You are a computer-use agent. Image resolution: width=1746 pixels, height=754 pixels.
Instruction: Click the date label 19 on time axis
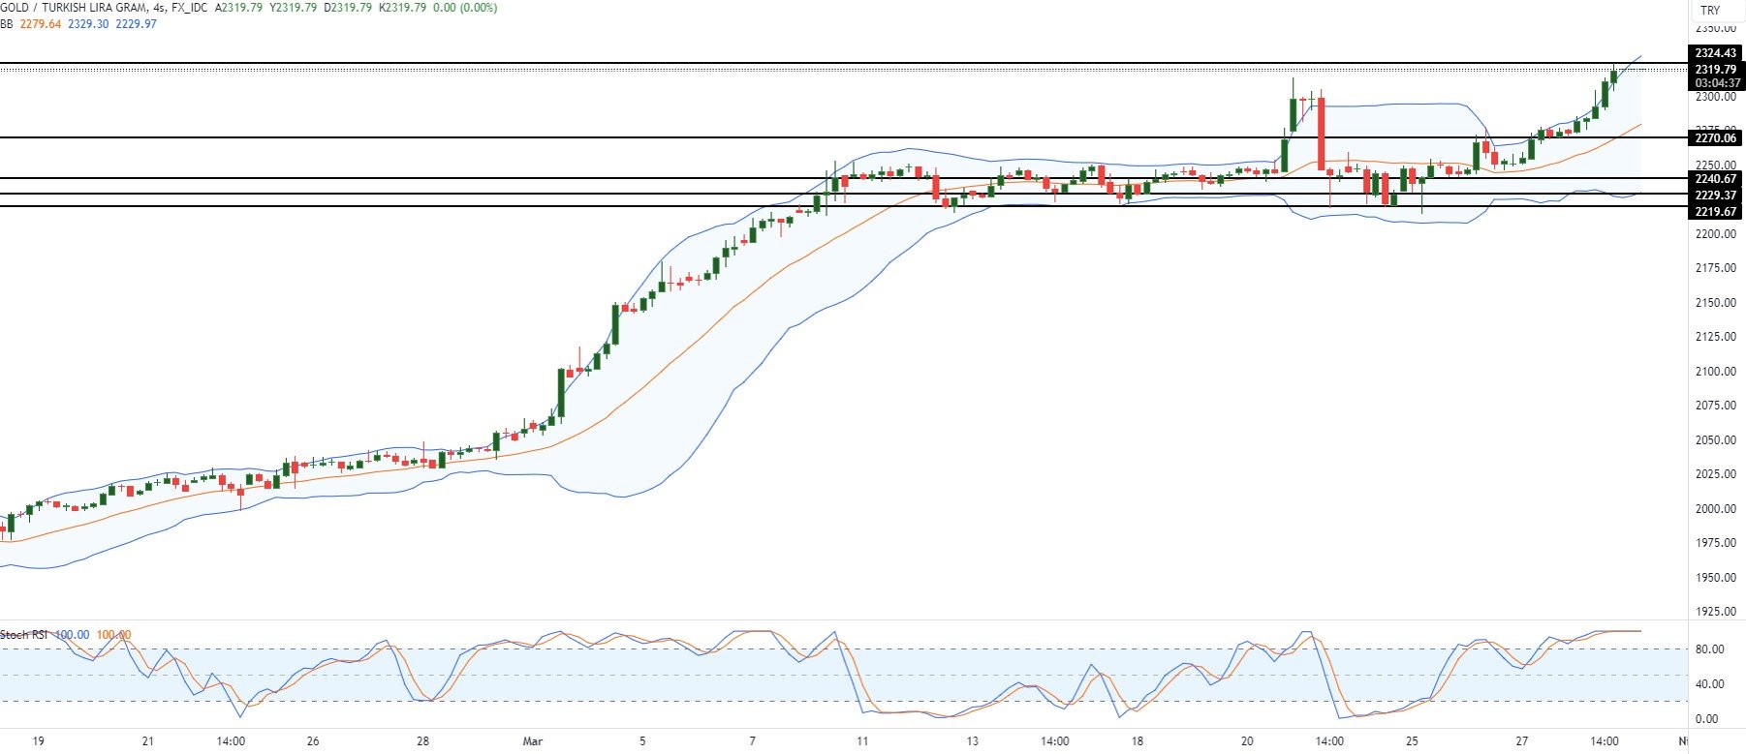pyautogui.click(x=38, y=742)
